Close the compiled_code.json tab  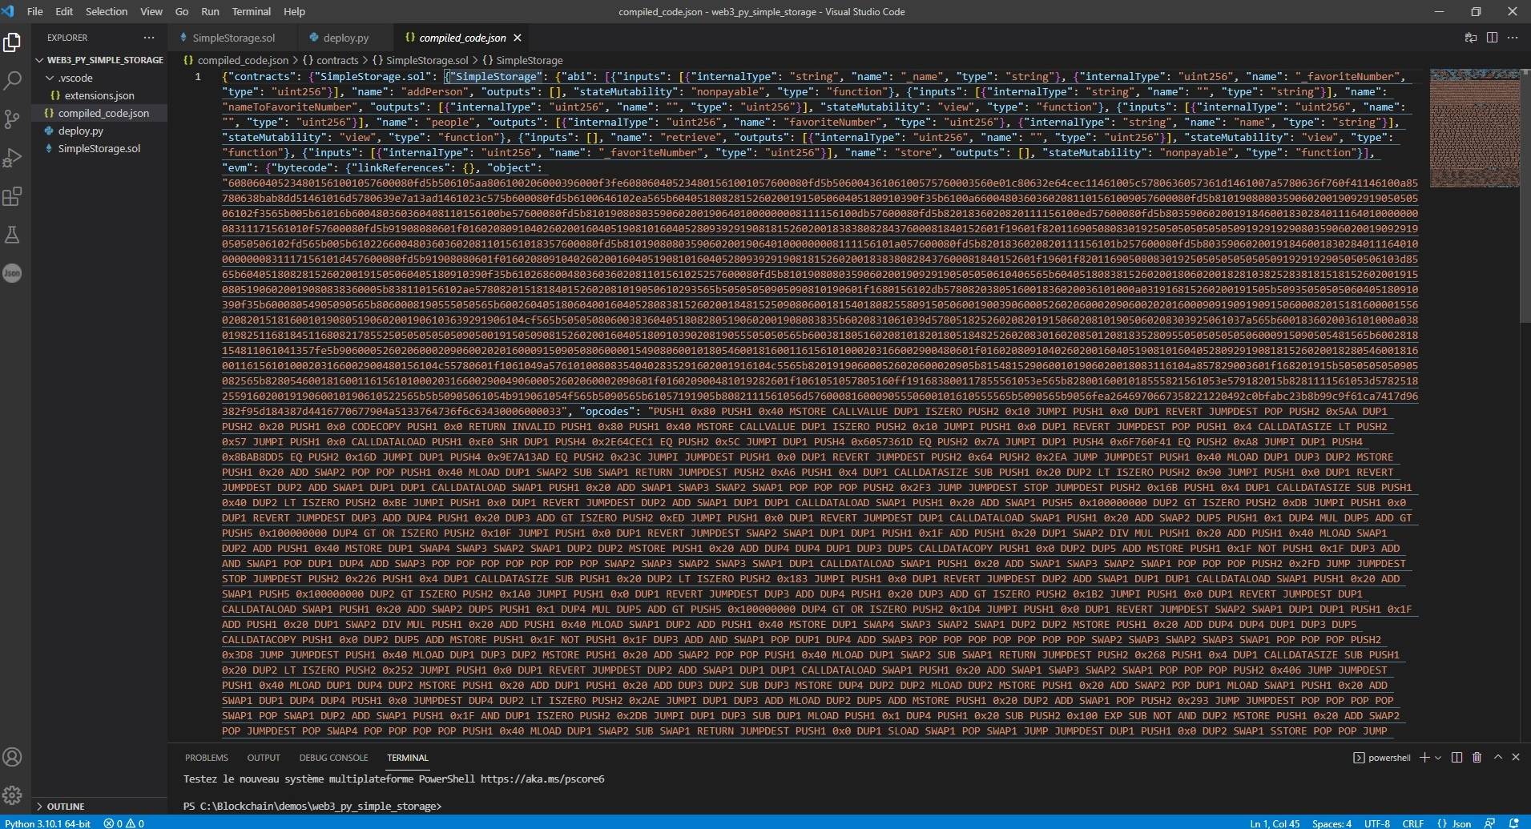point(517,38)
